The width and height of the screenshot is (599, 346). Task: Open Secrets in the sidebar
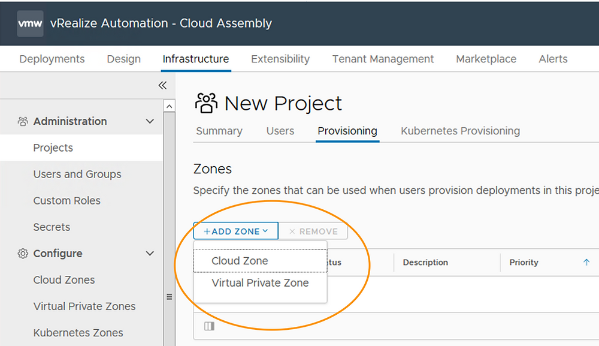52,227
